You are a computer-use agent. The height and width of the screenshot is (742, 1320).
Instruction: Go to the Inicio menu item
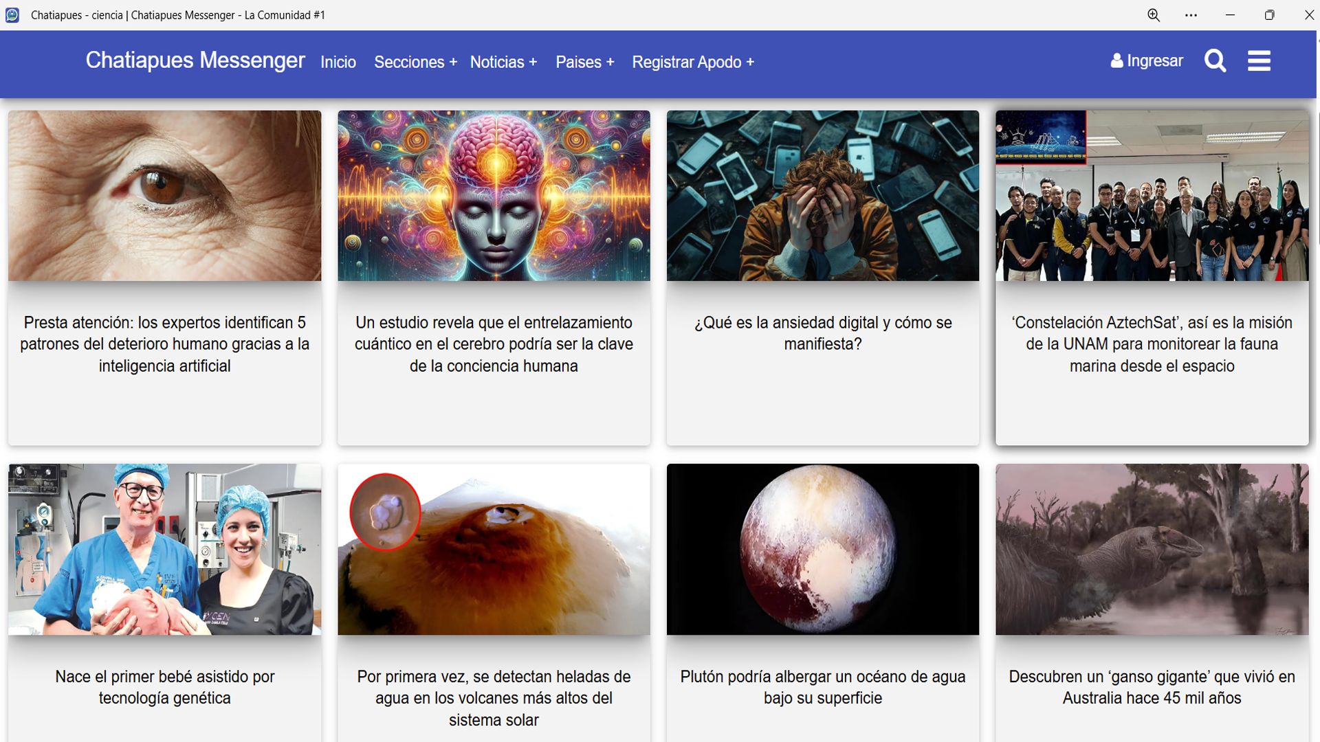coord(338,63)
